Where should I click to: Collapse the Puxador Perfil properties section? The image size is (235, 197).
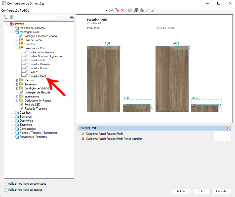(228, 128)
